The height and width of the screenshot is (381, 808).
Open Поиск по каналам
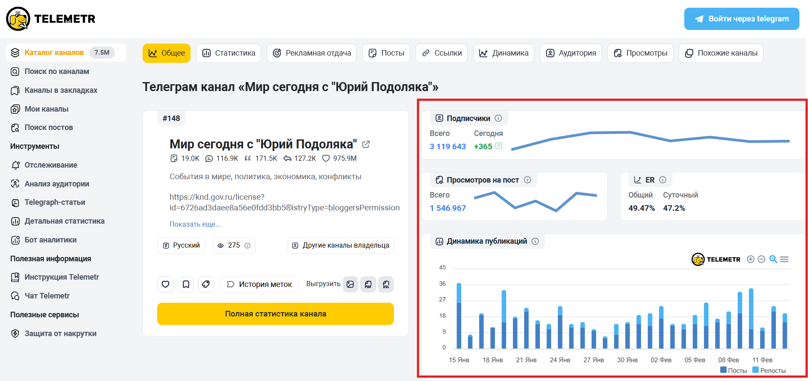pos(50,71)
